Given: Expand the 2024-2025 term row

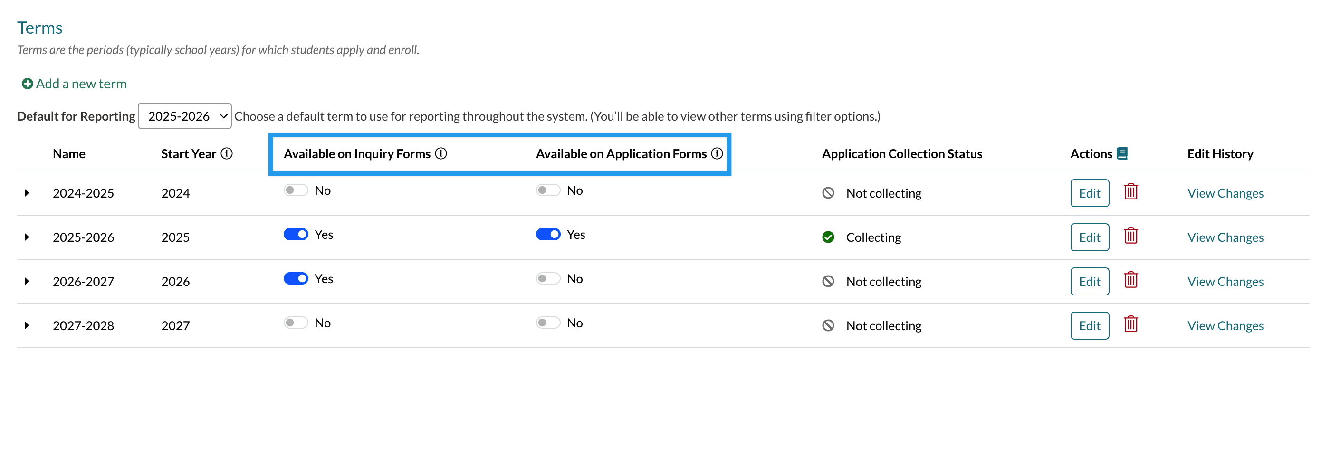Looking at the screenshot, I should click(27, 193).
